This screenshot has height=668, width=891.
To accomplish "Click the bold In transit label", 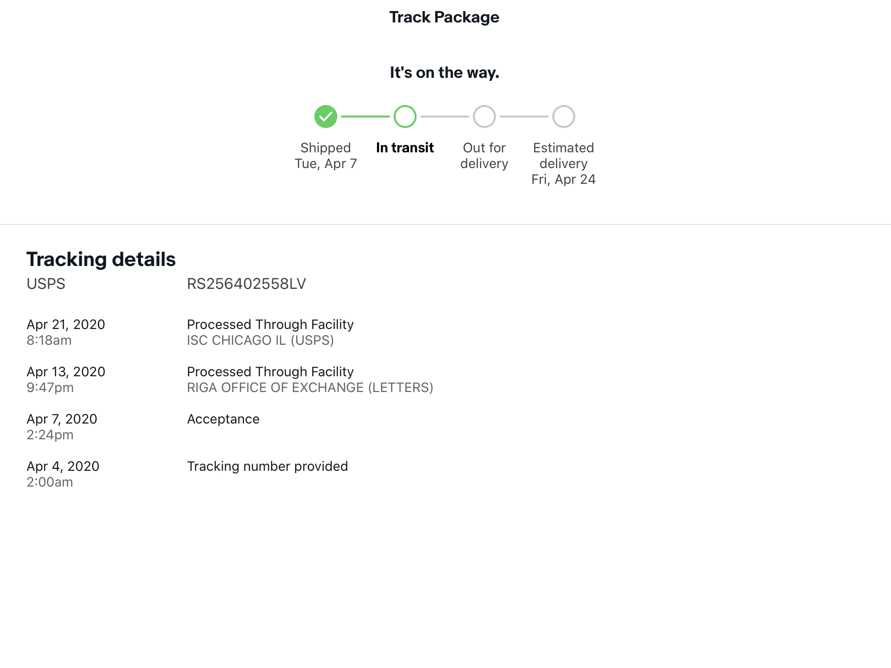I will [405, 148].
